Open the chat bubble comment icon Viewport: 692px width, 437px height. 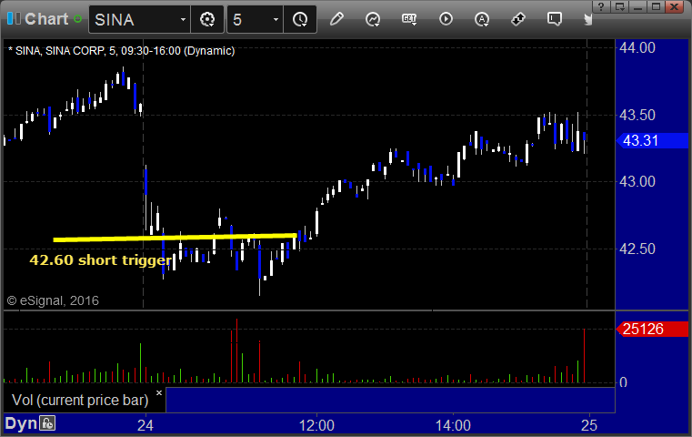555,19
